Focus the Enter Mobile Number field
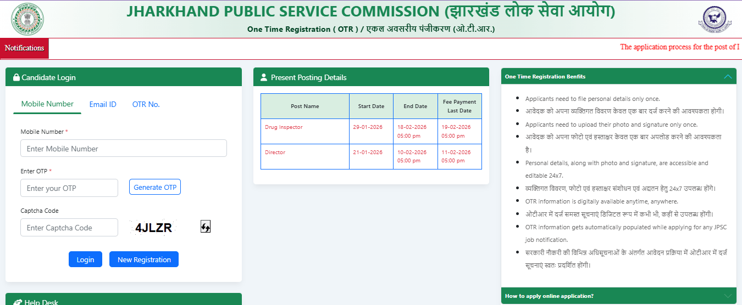The width and height of the screenshot is (742, 305). click(x=124, y=148)
